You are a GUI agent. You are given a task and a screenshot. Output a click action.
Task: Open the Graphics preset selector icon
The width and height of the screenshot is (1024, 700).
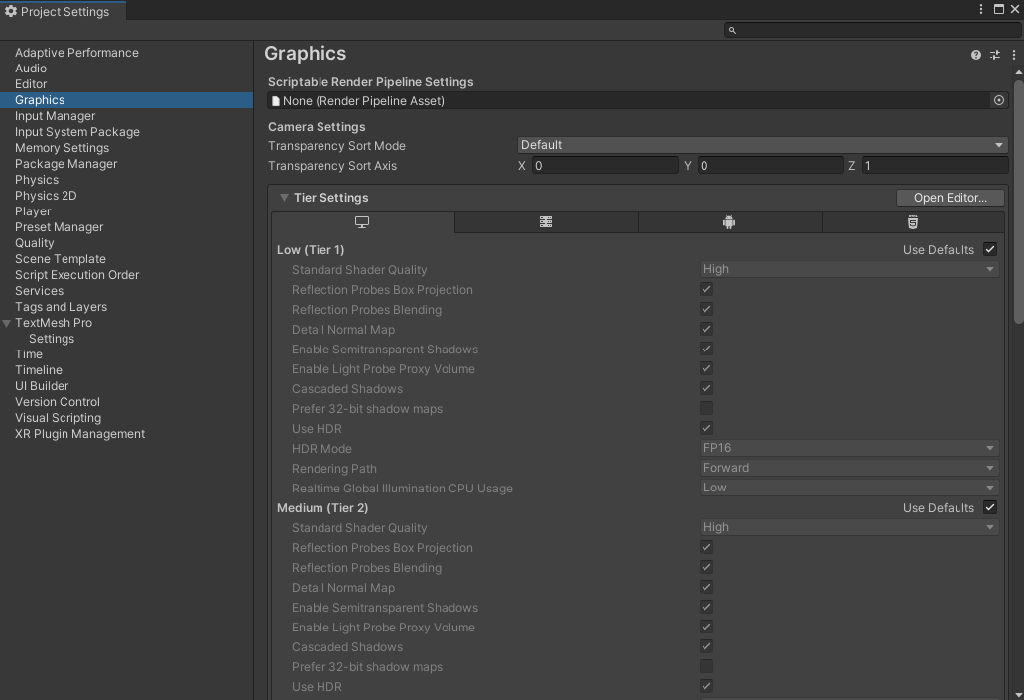pos(994,55)
